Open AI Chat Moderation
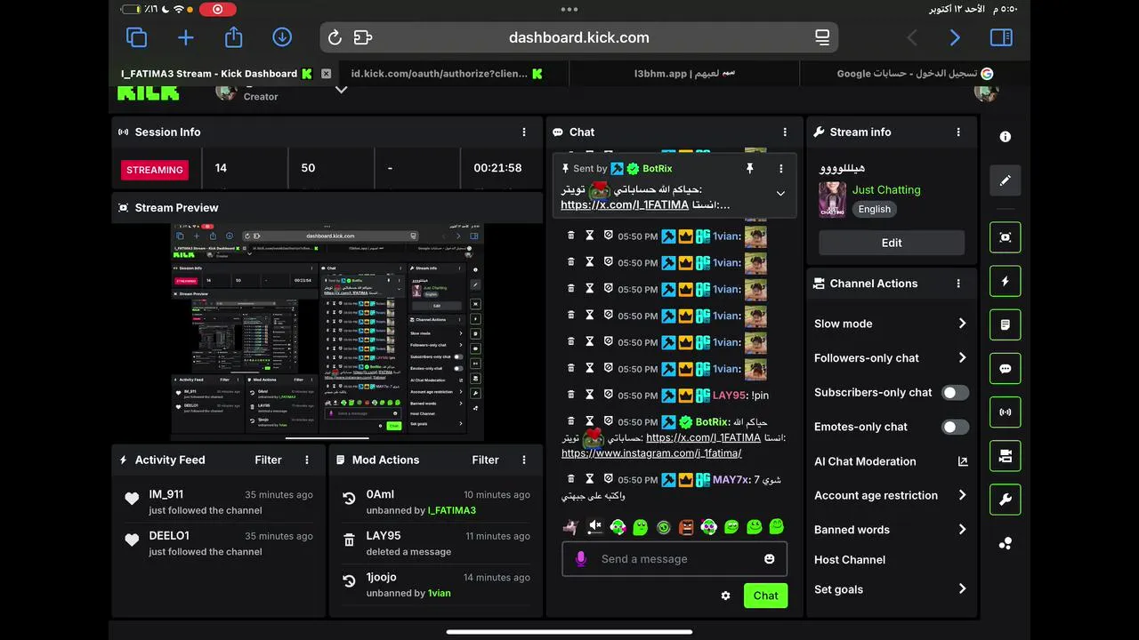Screen dimensions: 1139x640 coord(891,461)
